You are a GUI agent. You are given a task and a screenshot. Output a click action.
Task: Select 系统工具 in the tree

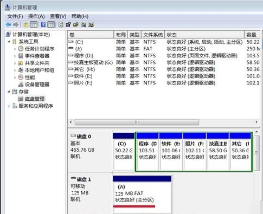[x=28, y=42]
